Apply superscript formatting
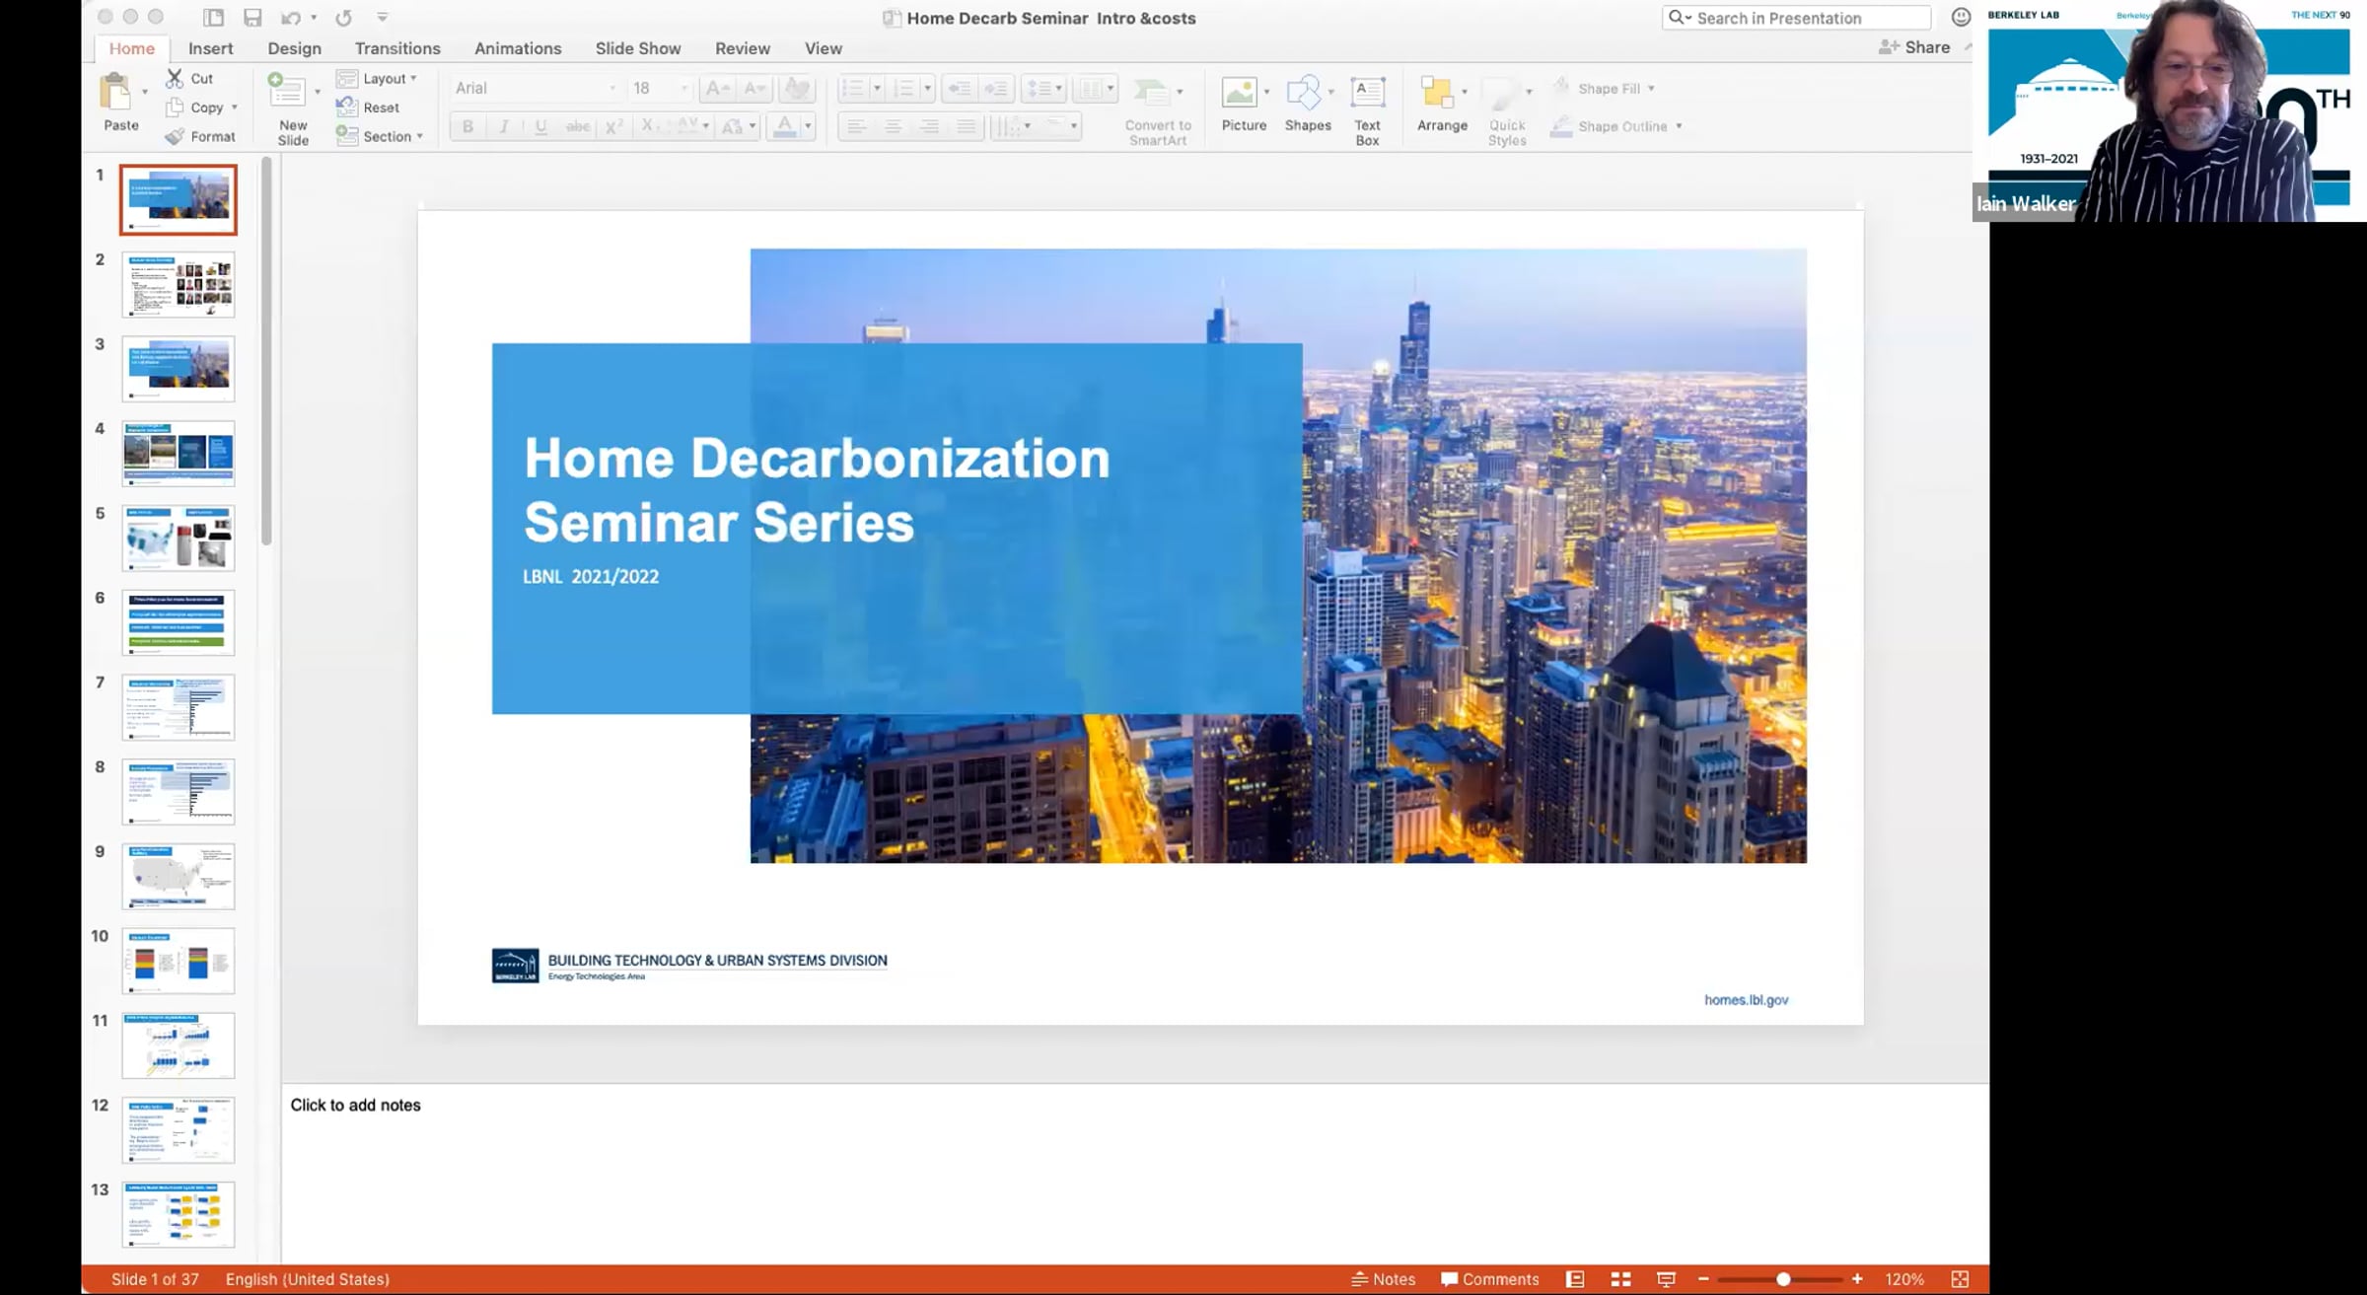The image size is (2367, 1295). pos(613,126)
